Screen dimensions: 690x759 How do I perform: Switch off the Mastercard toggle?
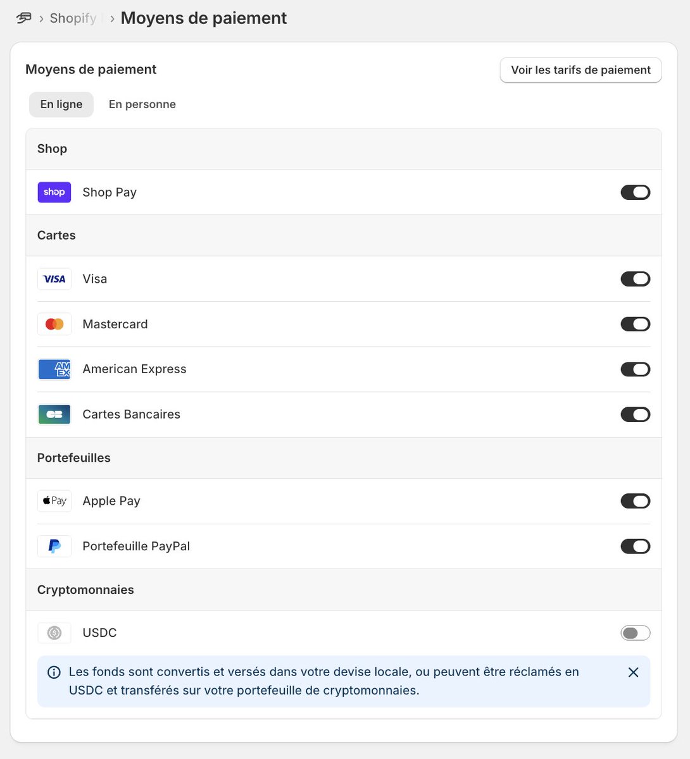coord(636,324)
